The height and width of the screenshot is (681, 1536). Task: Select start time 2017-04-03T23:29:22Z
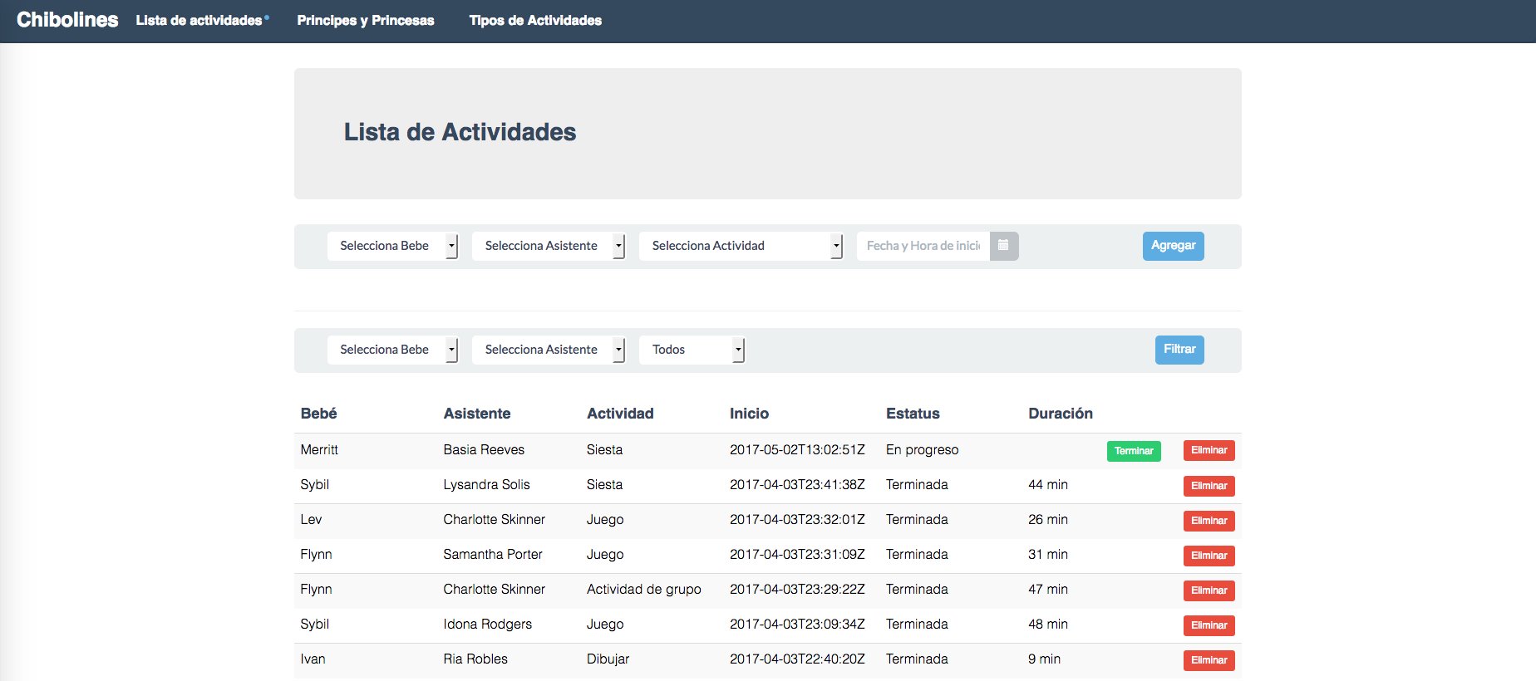797,590
